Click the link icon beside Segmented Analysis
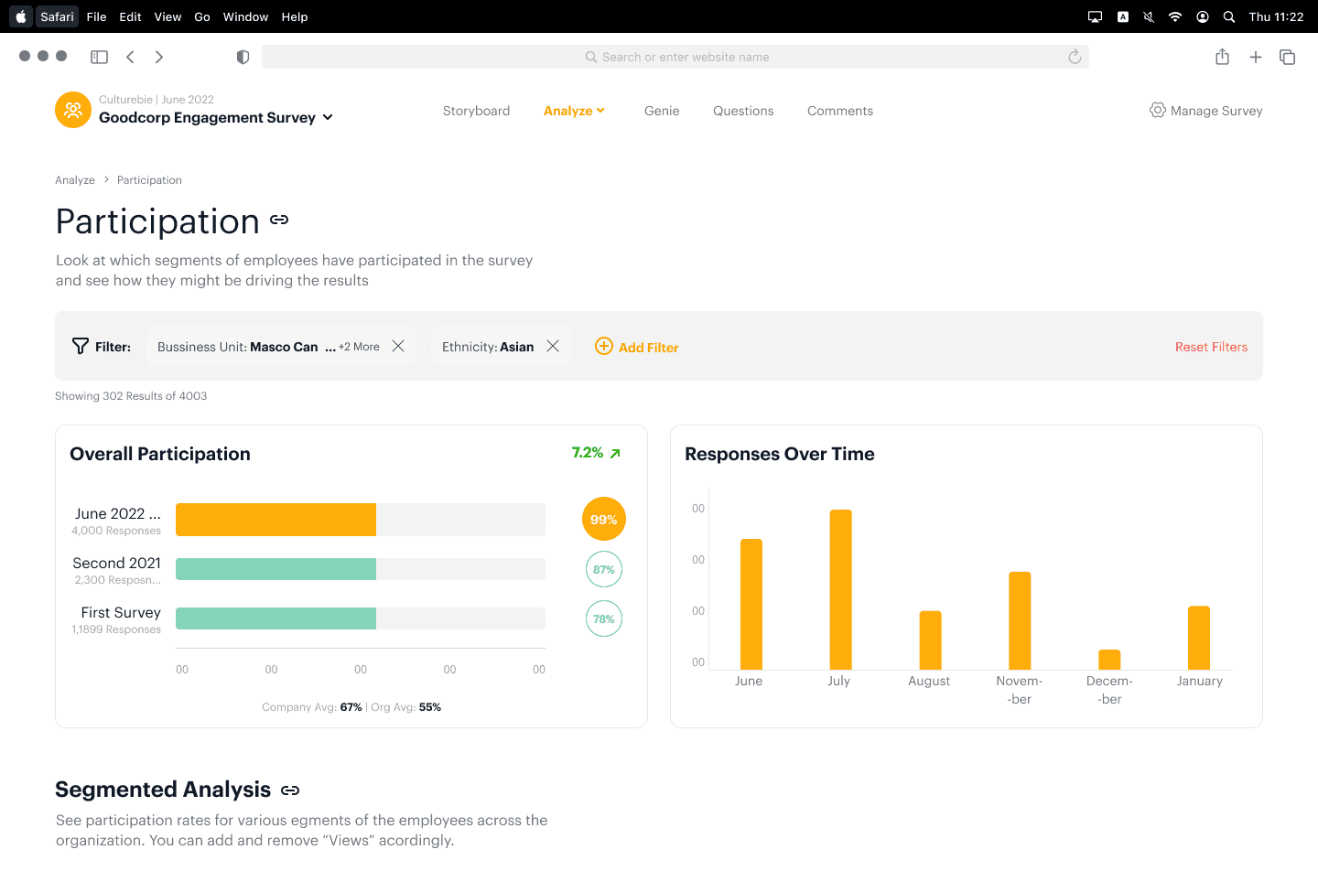The image size is (1318, 871). pyautogui.click(x=290, y=790)
